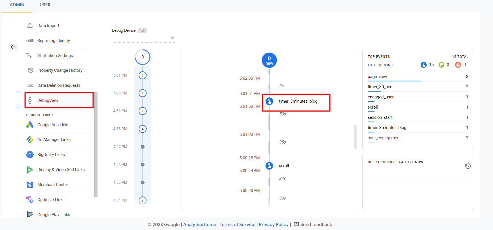Filter by orange error events icon
The image size is (493, 230).
point(458,65)
